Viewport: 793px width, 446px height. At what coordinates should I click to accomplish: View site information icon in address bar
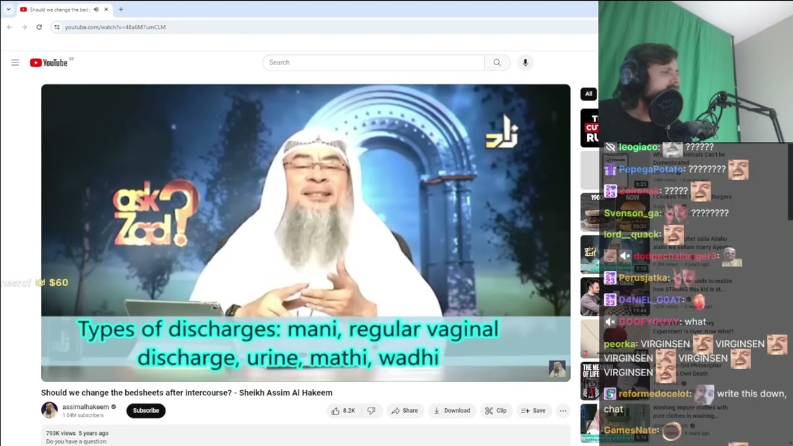point(56,27)
